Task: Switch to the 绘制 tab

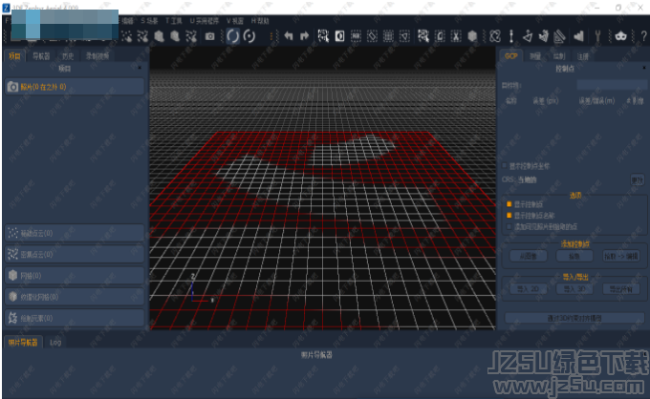Action: point(559,56)
